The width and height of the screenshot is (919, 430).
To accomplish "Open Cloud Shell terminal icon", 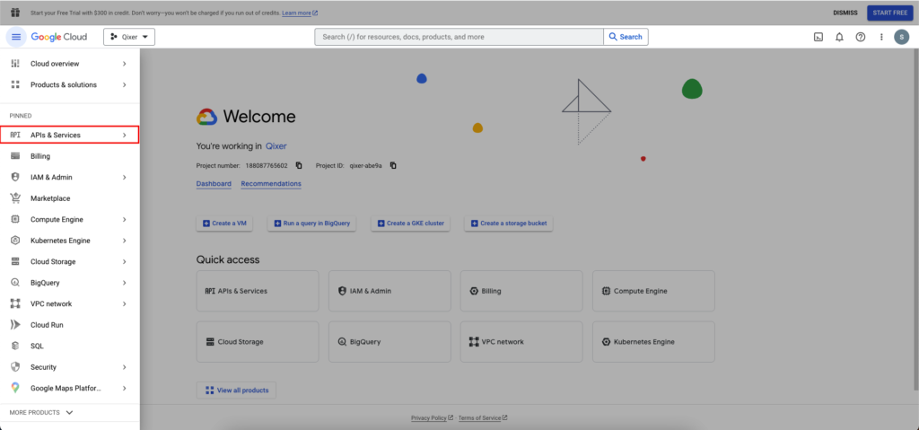I will pos(818,37).
